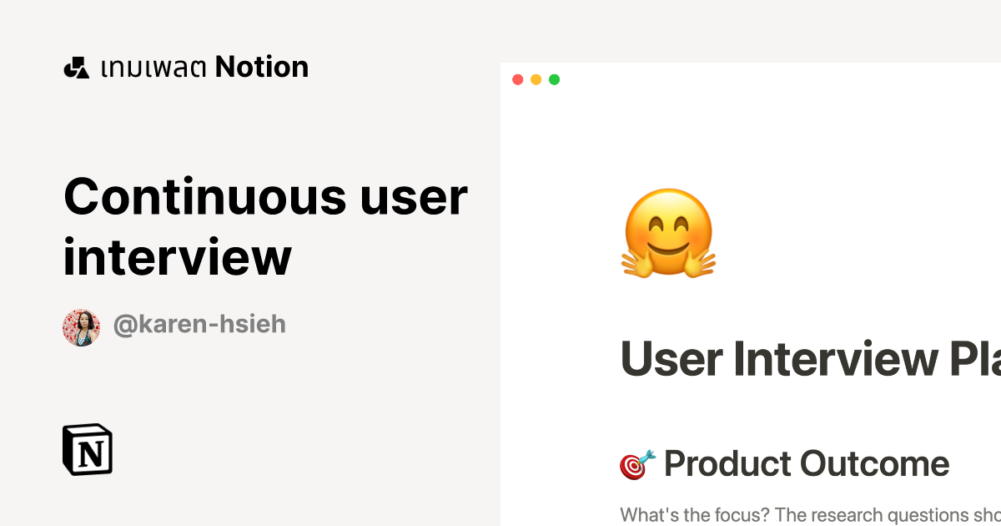Open the เทมเพลต Notion home link
1001x526 pixels.
pyautogui.click(x=185, y=66)
